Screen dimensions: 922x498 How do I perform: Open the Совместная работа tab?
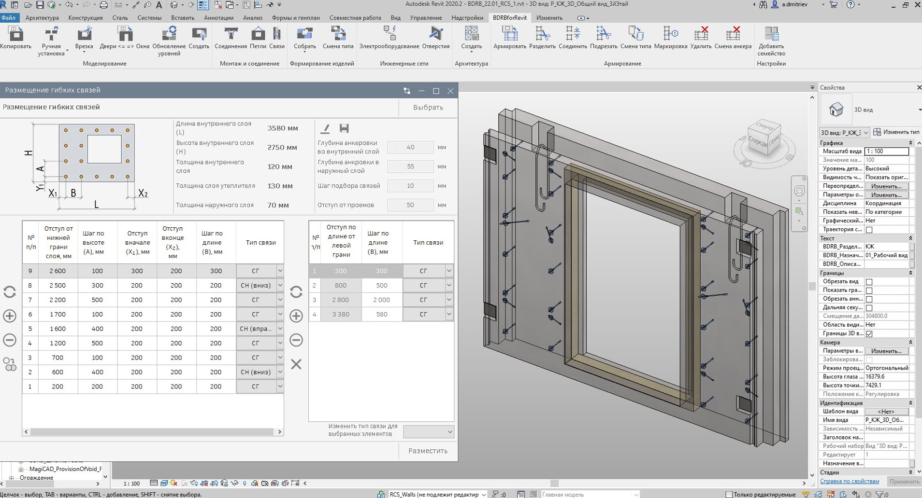(x=355, y=18)
